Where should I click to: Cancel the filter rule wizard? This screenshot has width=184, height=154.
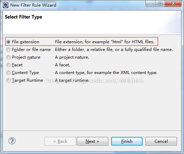tap(161, 141)
